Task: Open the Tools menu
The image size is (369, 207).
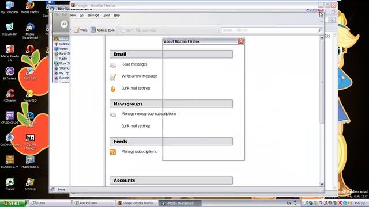Action: click(x=106, y=15)
